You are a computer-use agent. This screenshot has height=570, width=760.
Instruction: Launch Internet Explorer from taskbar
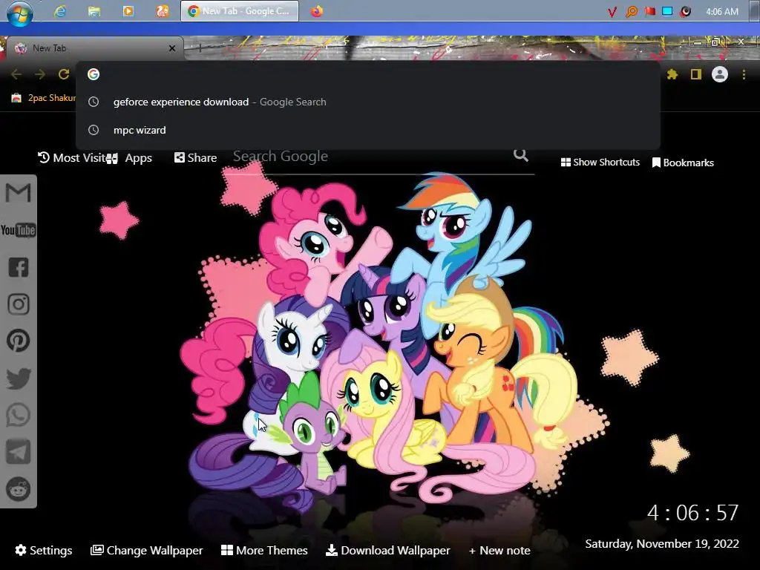pyautogui.click(x=60, y=11)
